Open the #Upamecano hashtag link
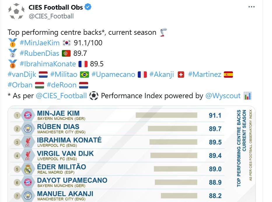This screenshot has height=202, width=272. (x=113, y=74)
